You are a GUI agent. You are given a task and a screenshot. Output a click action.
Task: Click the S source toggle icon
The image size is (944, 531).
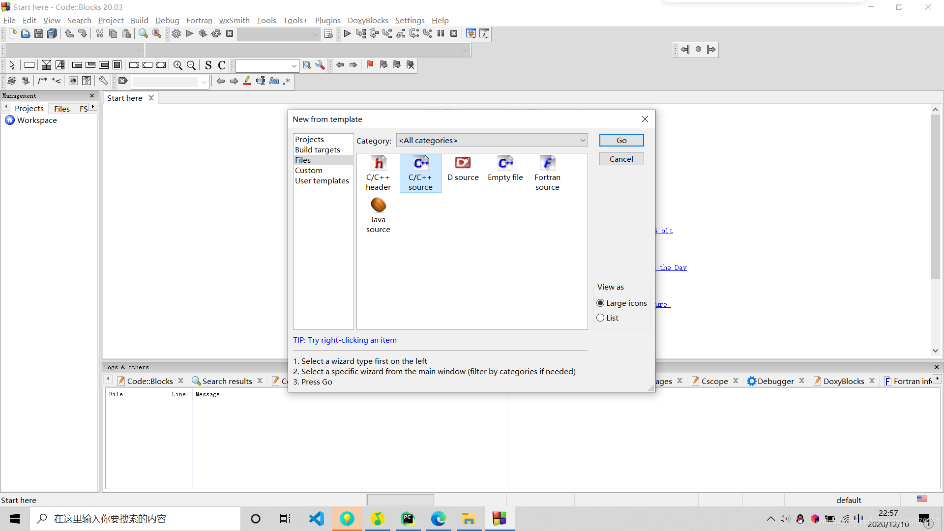tap(208, 65)
